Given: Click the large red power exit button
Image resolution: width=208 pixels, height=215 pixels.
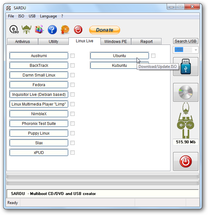Looking at the screenshot, I should tap(185, 161).
